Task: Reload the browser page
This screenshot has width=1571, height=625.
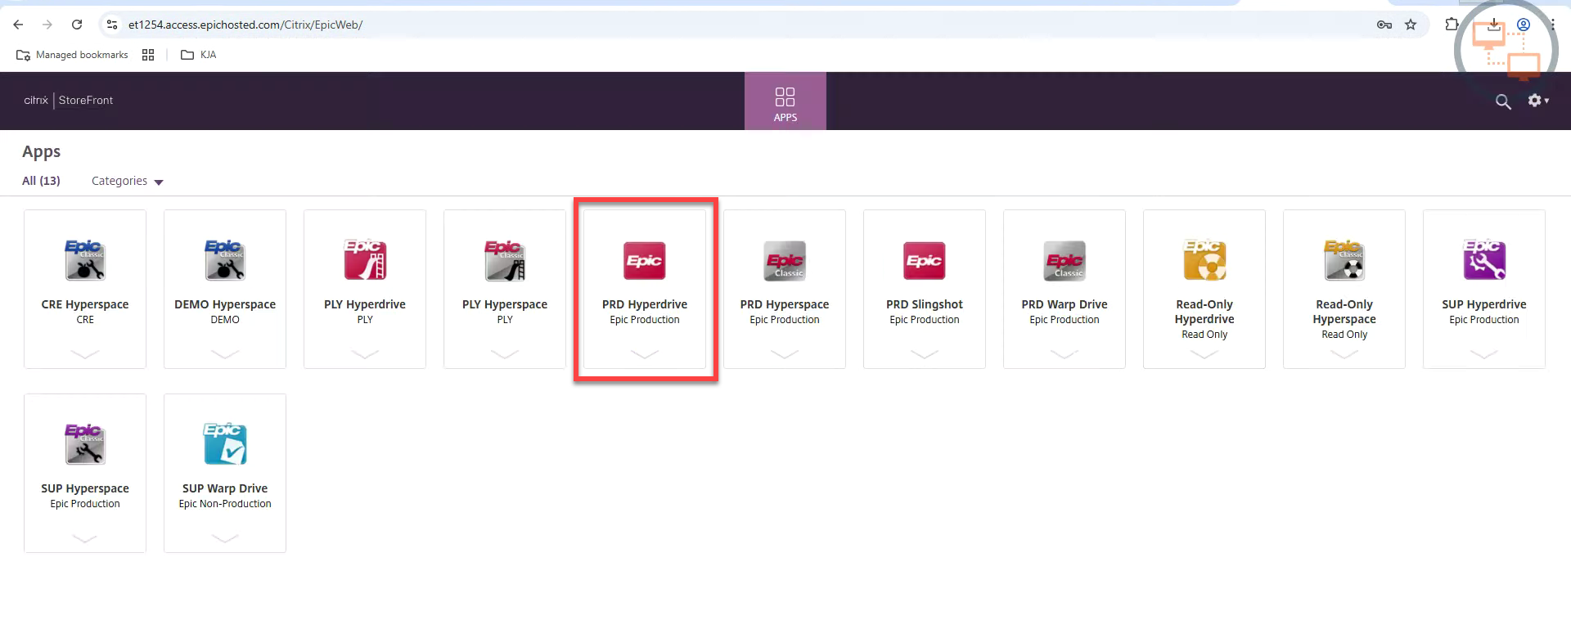Action: point(77,25)
